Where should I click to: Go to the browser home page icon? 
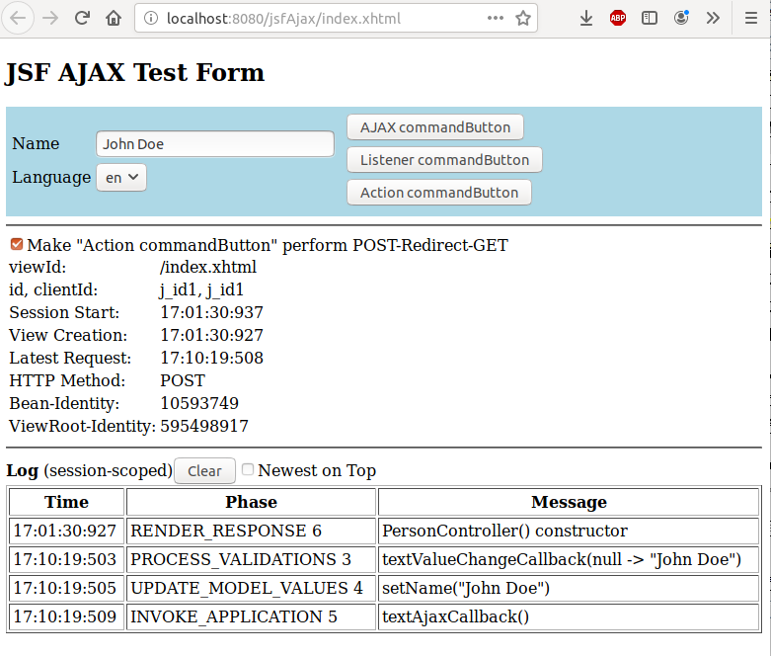pyautogui.click(x=114, y=18)
